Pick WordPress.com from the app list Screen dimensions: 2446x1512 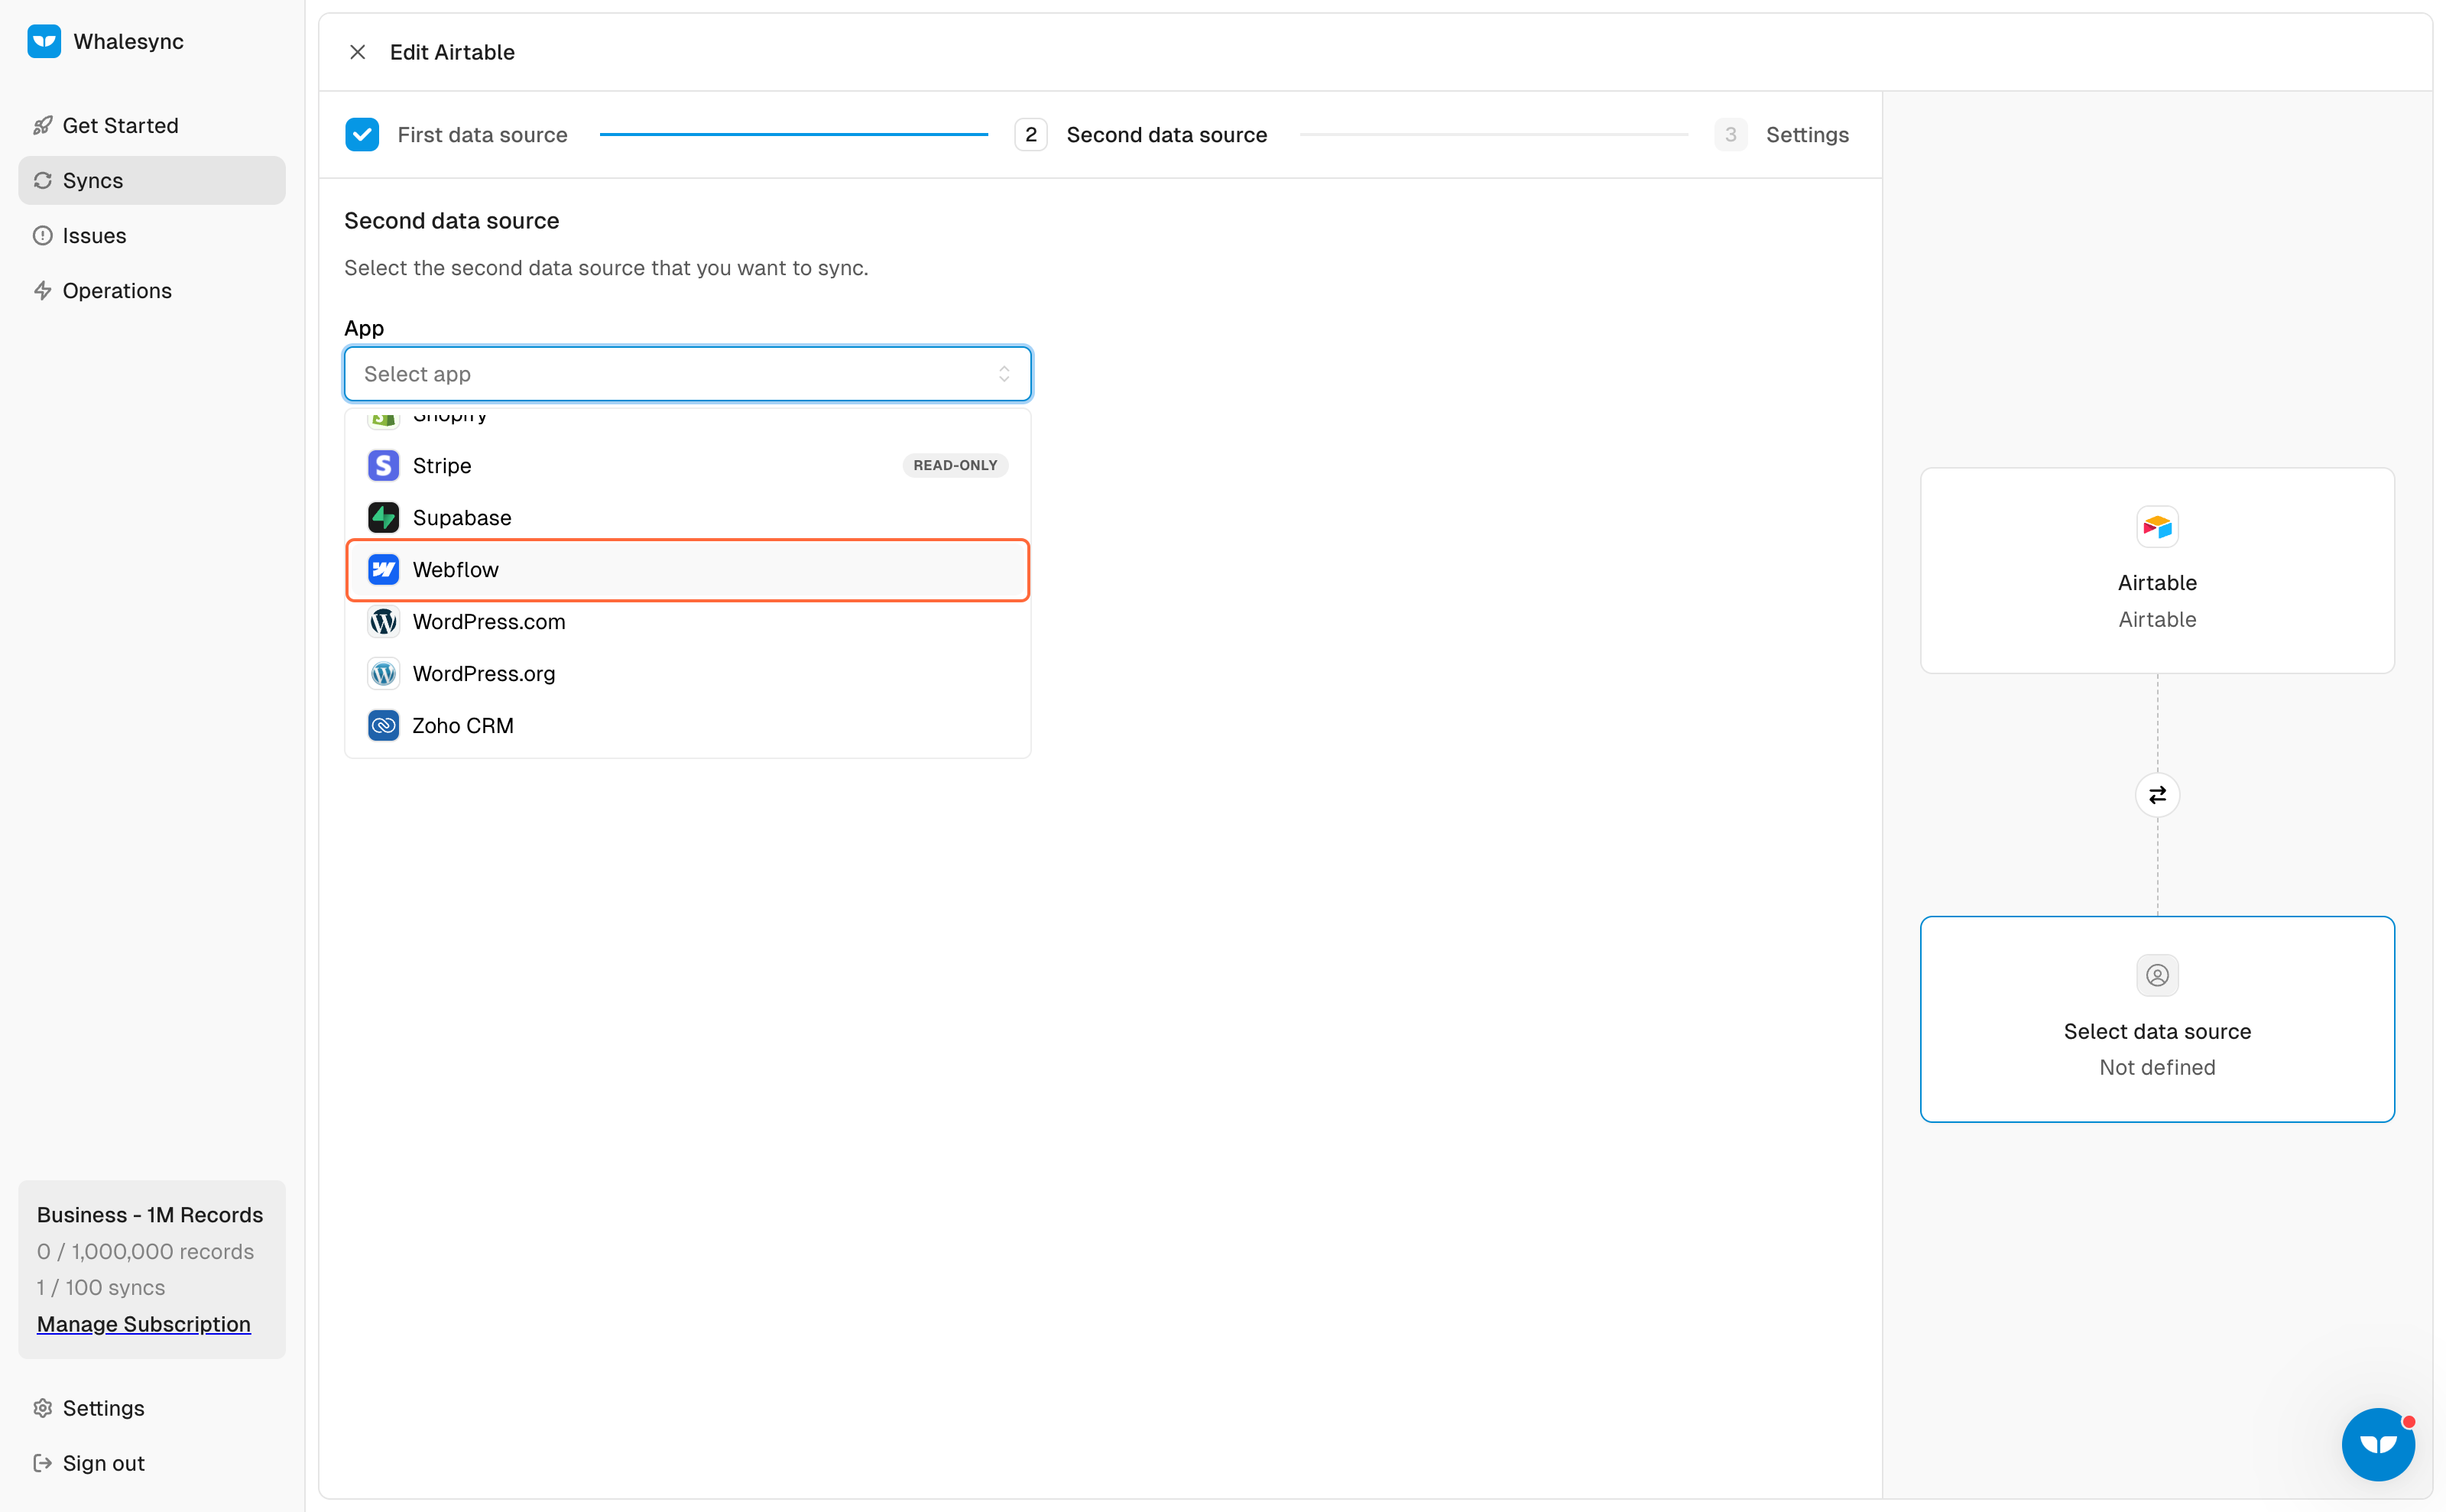[688, 621]
